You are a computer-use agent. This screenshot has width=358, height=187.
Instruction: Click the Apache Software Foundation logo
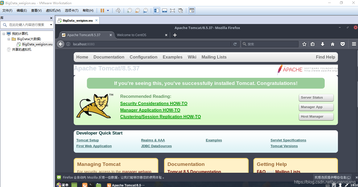click(307, 70)
